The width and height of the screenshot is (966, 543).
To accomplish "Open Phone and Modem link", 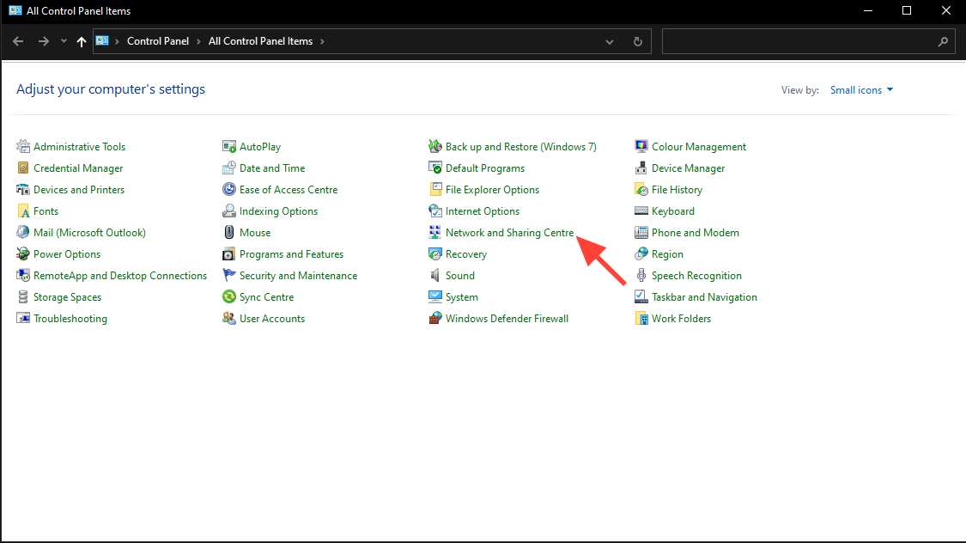I will tap(695, 232).
